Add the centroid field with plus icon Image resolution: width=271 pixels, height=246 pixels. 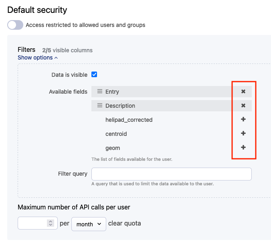243,133
